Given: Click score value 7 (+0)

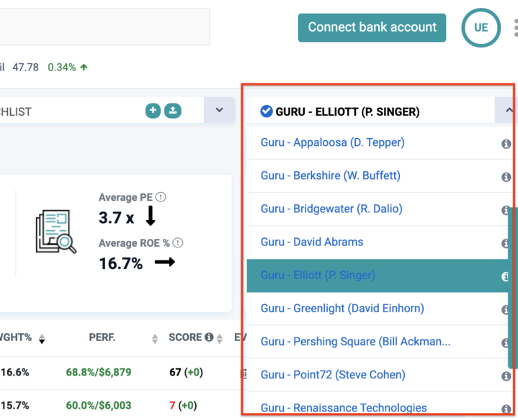Looking at the screenshot, I should pos(183,405).
